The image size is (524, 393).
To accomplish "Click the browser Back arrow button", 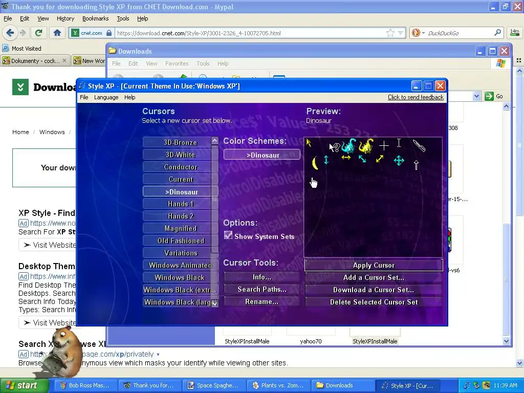I will point(10,33).
